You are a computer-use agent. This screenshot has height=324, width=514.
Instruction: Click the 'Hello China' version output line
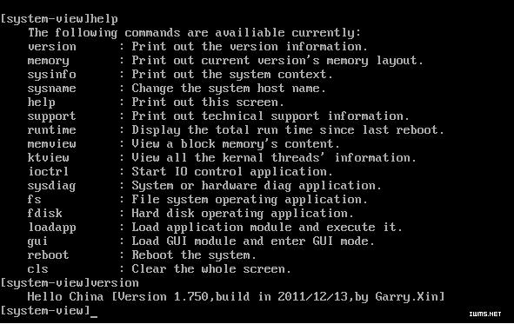pos(236,297)
